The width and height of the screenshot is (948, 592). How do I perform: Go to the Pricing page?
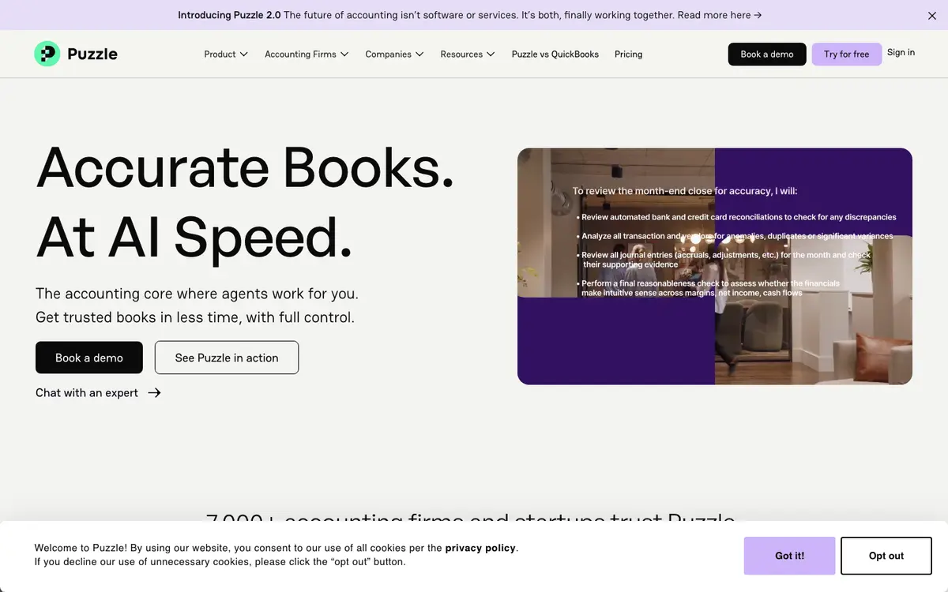click(628, 54)
